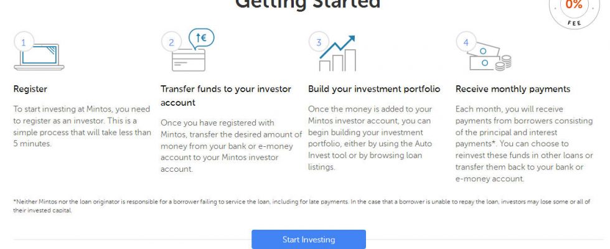610x249 pixels.
Task: Click the step 2 number circle
Action: click(x=171, y=42)
